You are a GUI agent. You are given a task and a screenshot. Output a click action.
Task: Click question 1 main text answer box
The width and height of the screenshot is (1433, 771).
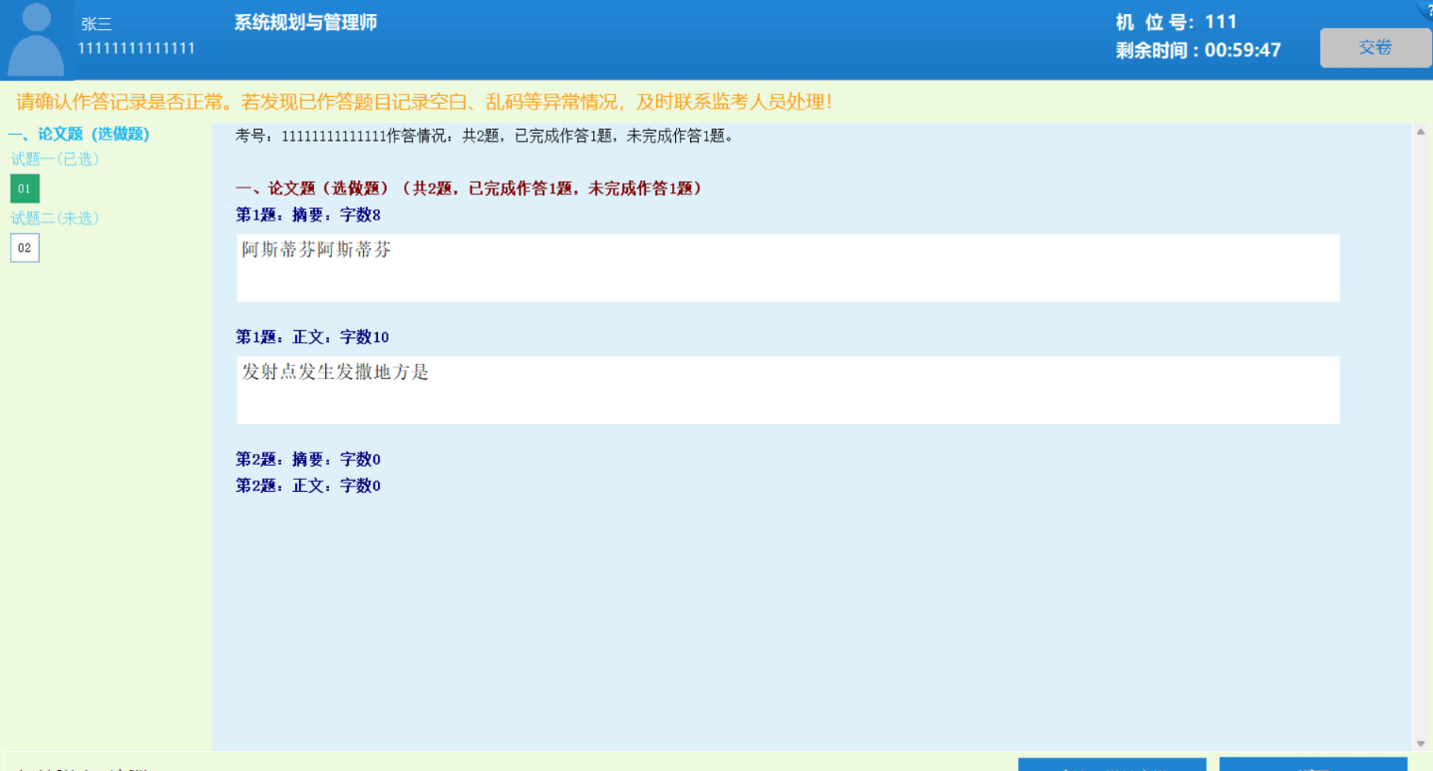787,389
